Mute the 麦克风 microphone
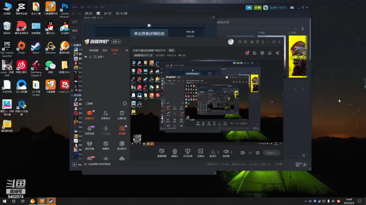 click(x=213, y=153)
